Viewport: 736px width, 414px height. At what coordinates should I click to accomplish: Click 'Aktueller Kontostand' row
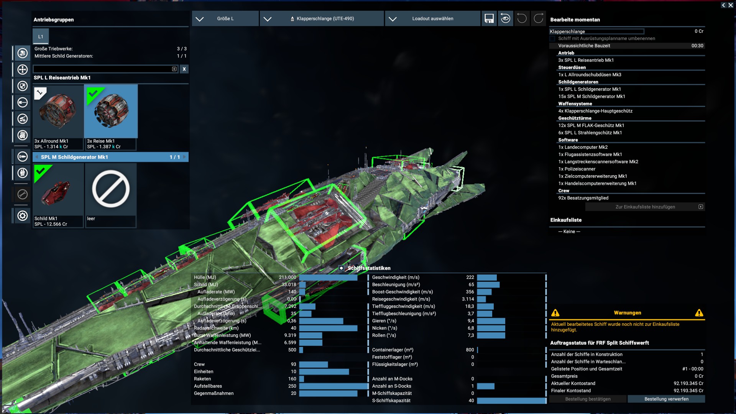tap(627, 383)
